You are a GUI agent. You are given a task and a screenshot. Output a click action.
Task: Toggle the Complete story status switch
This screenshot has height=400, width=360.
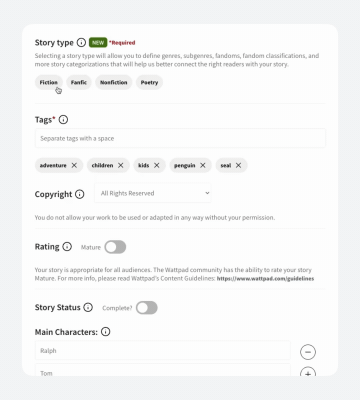pyautogui.click(x=147, y=307)
